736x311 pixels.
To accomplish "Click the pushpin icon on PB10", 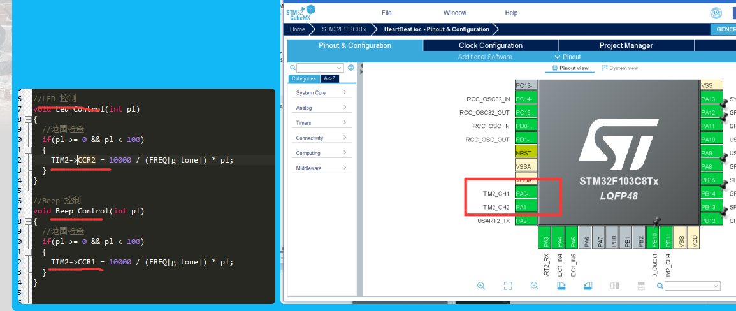I will (657, 221).
